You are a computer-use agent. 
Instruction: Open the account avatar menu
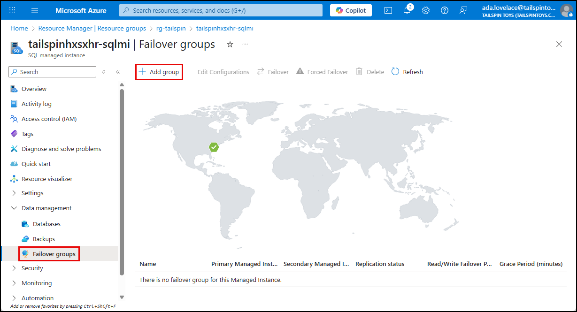click(566, 10)
